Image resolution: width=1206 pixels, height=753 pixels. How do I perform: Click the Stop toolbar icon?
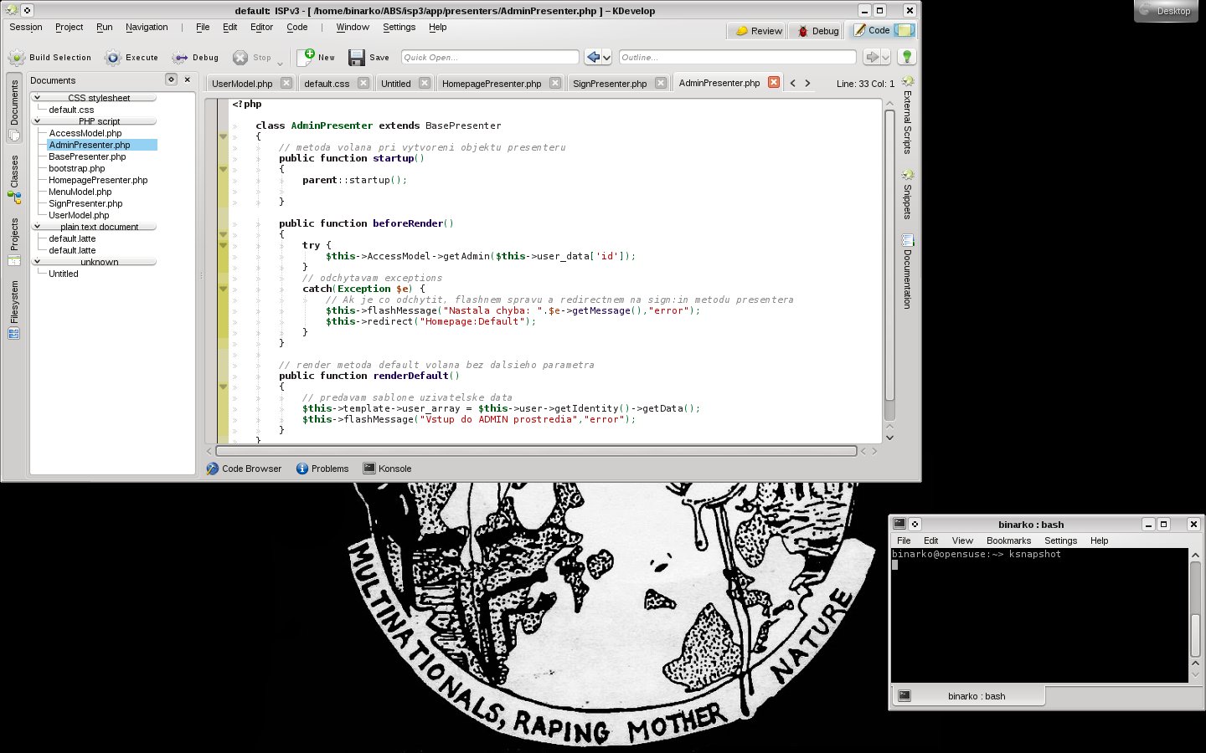pos(240,58)
